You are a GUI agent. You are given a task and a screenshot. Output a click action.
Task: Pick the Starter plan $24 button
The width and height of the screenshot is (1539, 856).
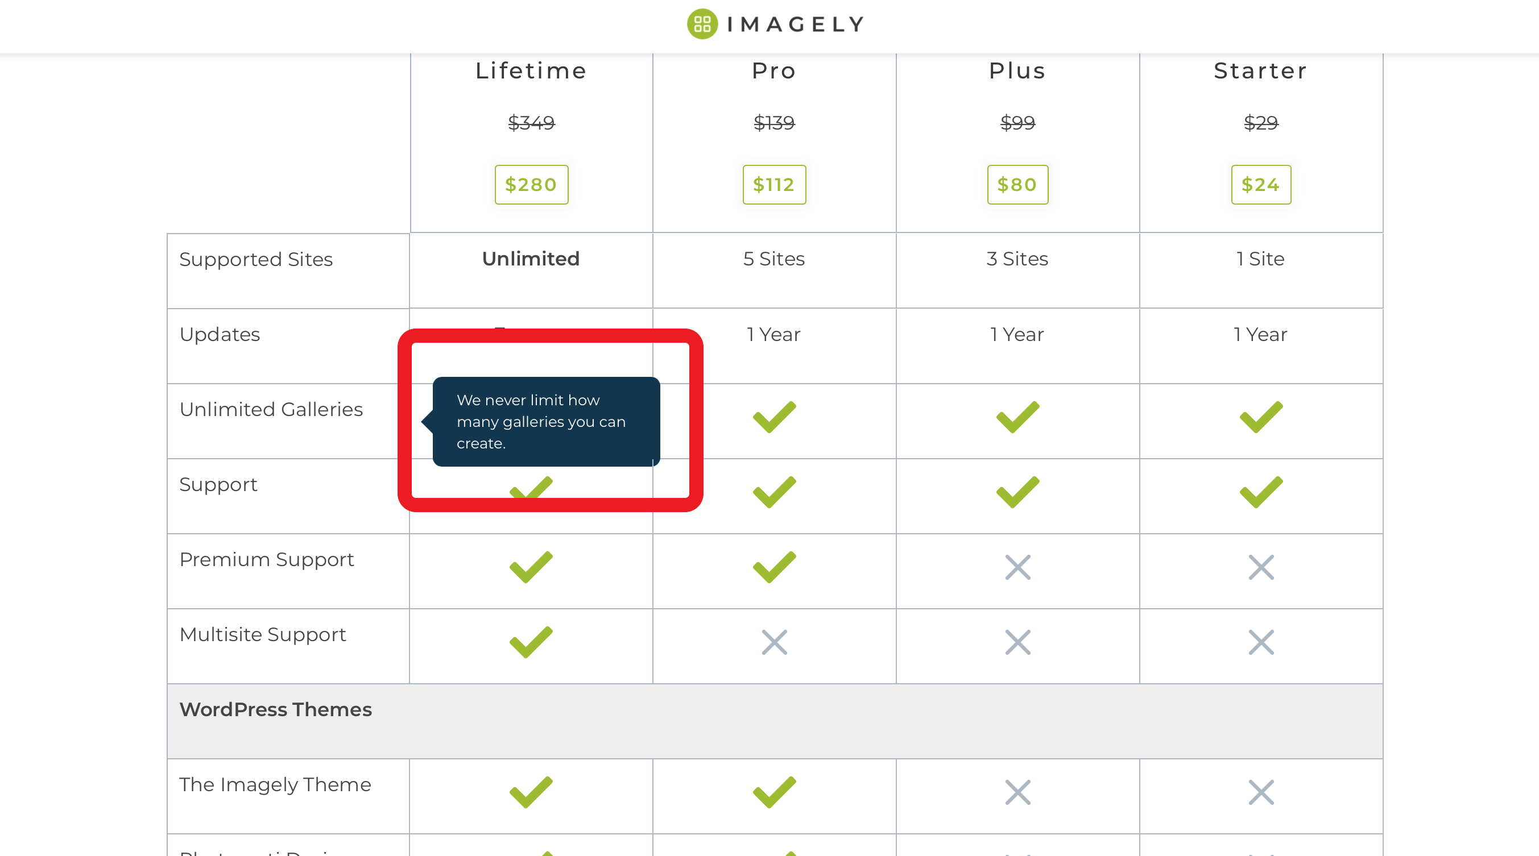tap(1260, 185)
